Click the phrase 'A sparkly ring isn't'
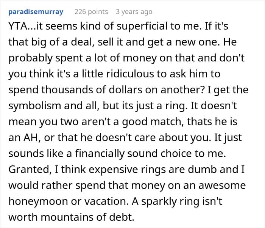 [x=177, y=201]
